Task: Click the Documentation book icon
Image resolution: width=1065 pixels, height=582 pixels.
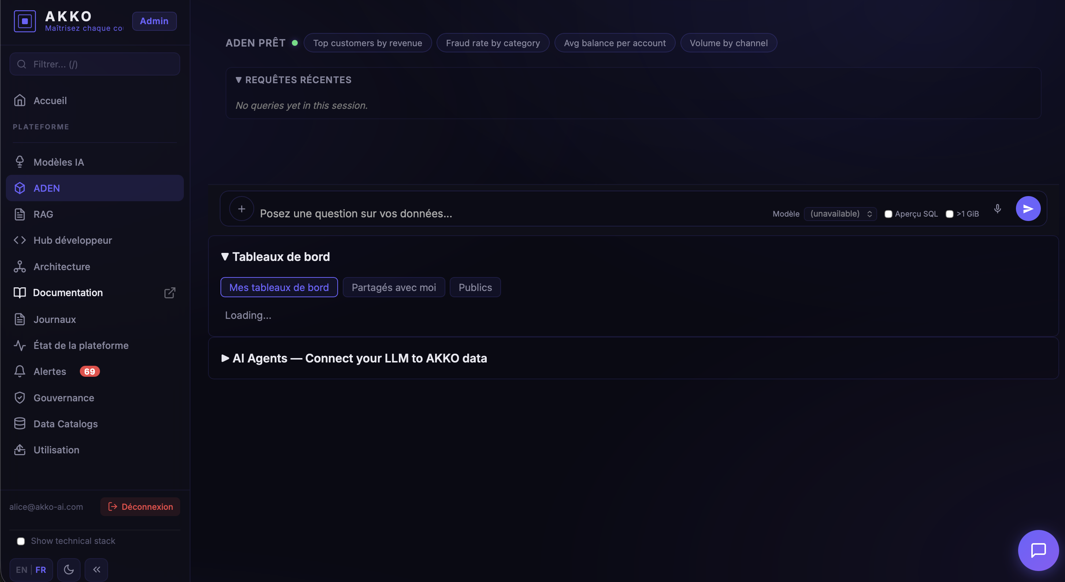Action: pyautogui.click(x=19, y=293)
